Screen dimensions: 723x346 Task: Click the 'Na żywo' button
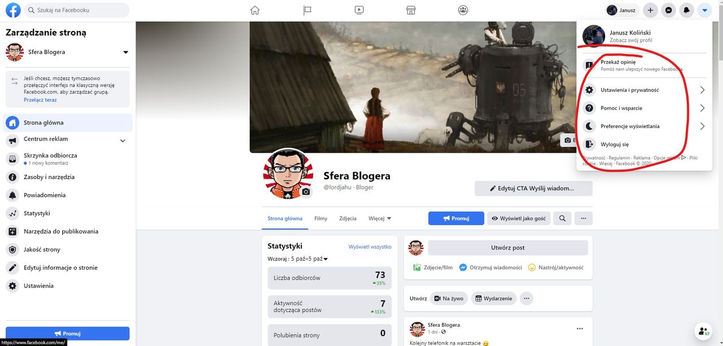[x=448, y=299]
